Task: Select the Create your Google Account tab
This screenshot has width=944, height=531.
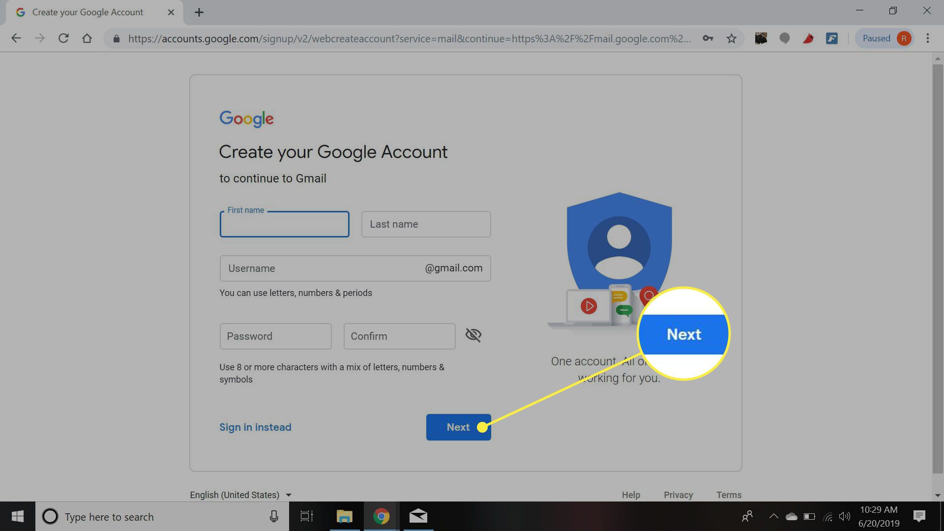Action: tap(94, 12)
